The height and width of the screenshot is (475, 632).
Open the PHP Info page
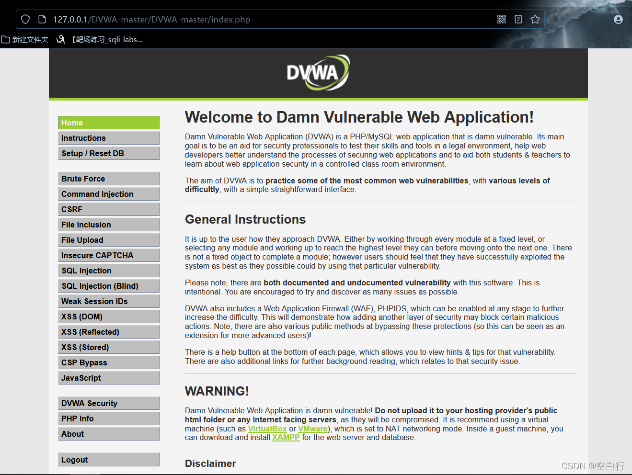[109, 418]
